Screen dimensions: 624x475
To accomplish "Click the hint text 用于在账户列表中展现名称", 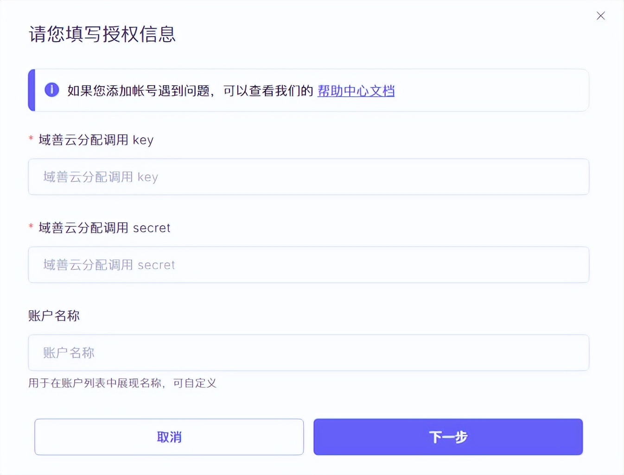I will pos(122,383).
